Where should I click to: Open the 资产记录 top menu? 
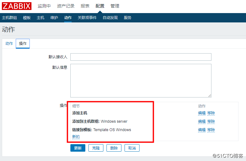(x=66, y=6)
